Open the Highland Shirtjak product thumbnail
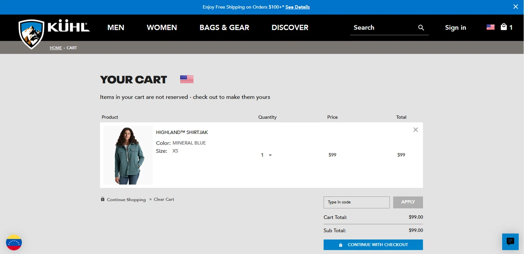Image resolution: width=524 pixels, height=254 pixels. [x=128, y=155]
